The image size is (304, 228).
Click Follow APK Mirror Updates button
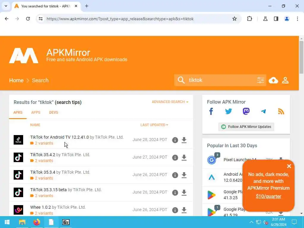coord(246,127)
